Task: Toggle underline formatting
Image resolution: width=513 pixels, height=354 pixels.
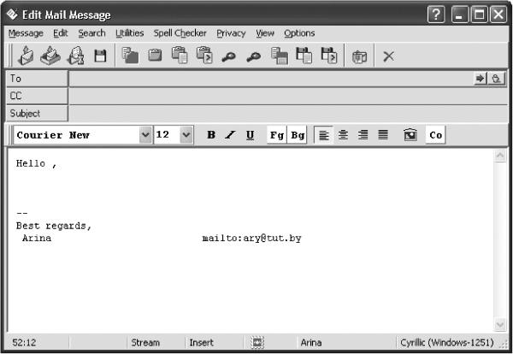Action: [x=250, y=135]
